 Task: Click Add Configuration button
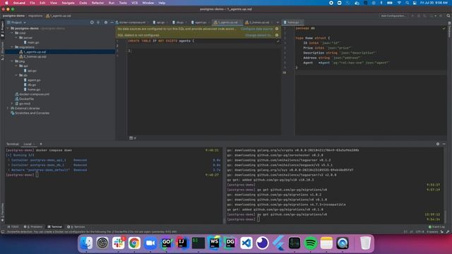(x=393, y=16)
